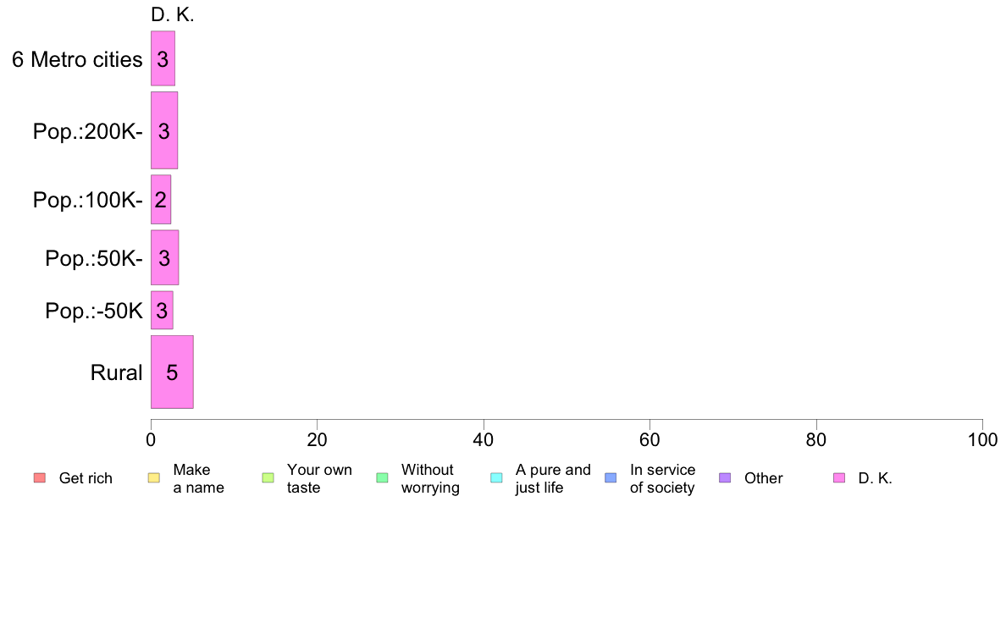Click the Pop.:-50K bar
Viewport: 1006px width, 623px height.
(163, 310)
